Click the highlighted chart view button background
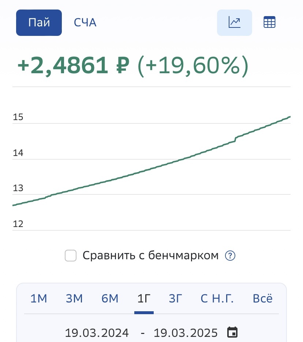This screenshot has height=342, width=303. 234,22
